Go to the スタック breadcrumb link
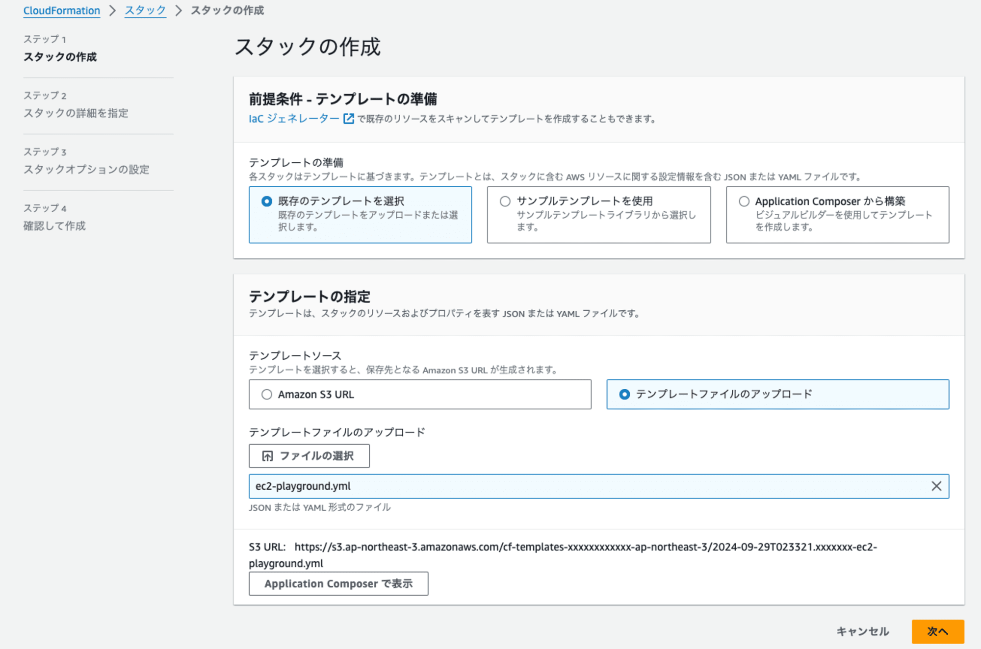Viewport: 981px width, 649px height. [145, 10]
